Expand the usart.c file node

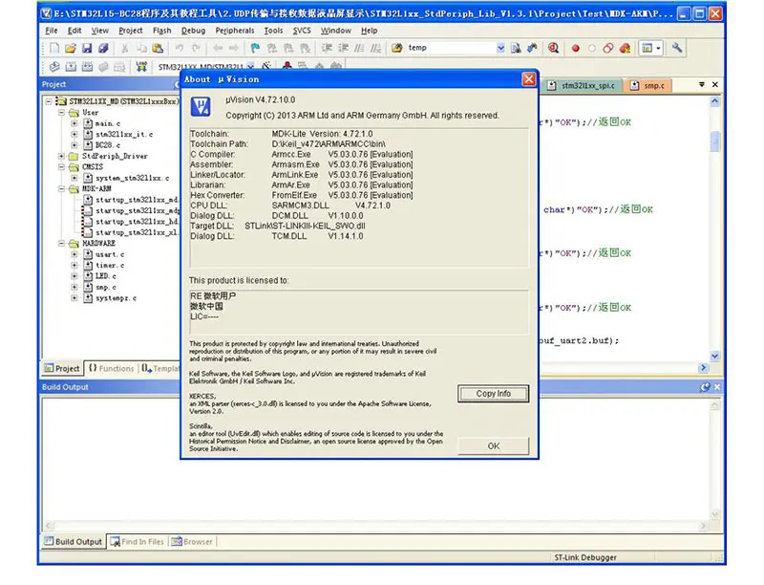click(x=74, y=254)
